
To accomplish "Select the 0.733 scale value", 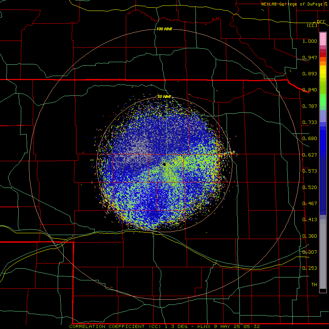I will (x=310, y=122).
